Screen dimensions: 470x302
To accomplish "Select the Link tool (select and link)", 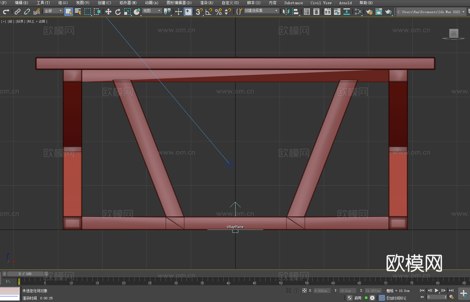I will tap(18, 12).
